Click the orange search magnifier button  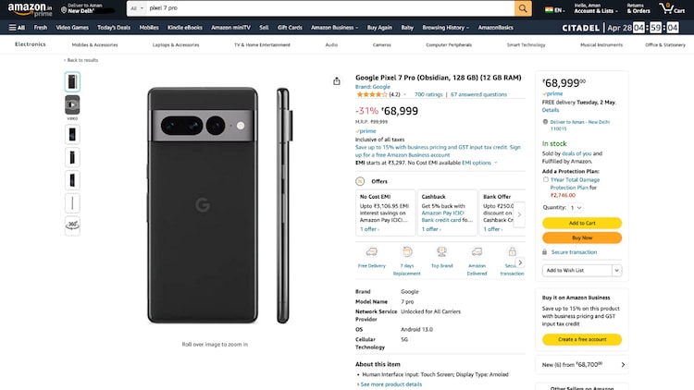pyautogui.click(x=523, y=8)
